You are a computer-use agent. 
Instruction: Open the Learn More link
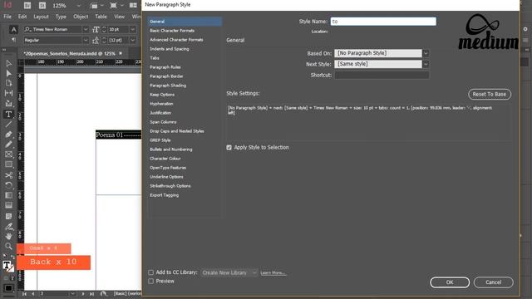click(273, 272)
